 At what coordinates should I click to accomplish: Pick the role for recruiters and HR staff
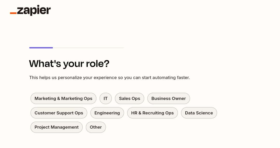(152, 113)
